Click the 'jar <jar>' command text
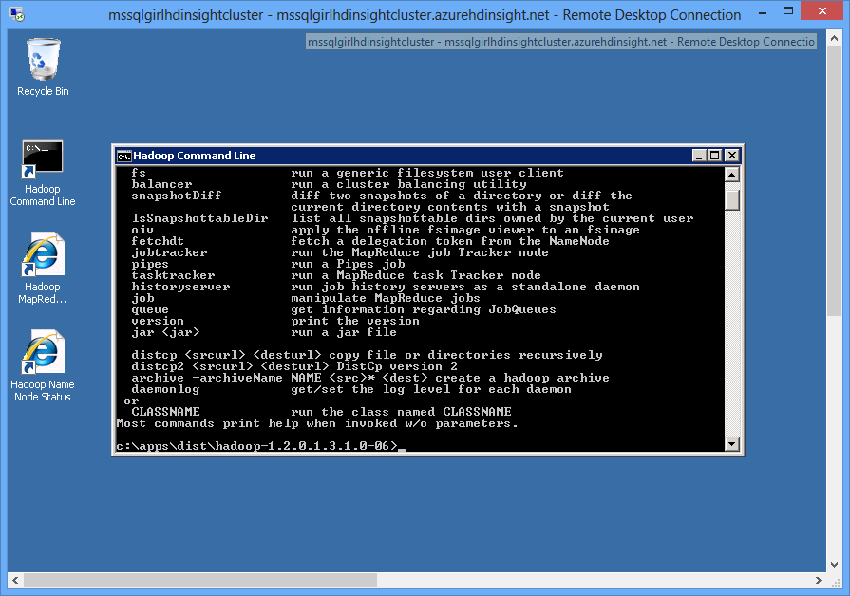The width and height of the screenshot is (850, 596). pyautogui.click(x=165, y=332)
